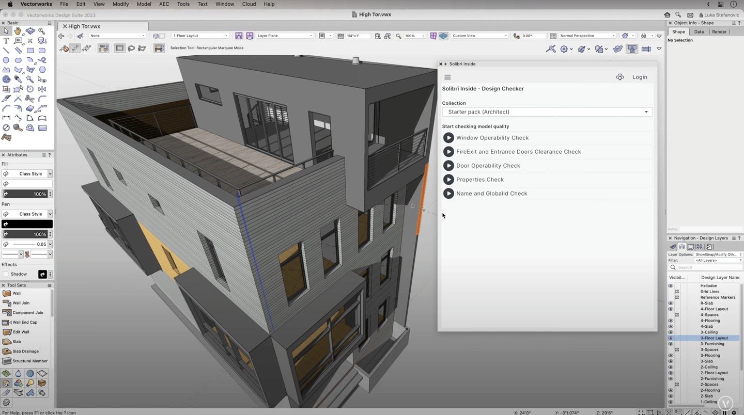Open the AEC menu
This screenshot has width=744, height=415.
click(164, 4)
